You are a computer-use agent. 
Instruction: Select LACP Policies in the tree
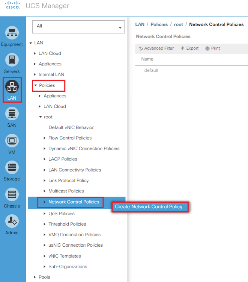63,159
